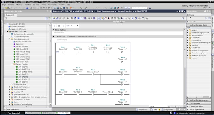214x115 pixels.
Task: Insert a normally closed contact from favorites bar
Action: (x=59, y=26)
